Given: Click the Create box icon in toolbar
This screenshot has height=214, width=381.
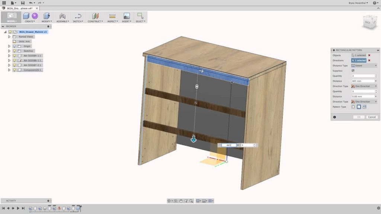Looking at the screenshot, I should tap(26, 16).
